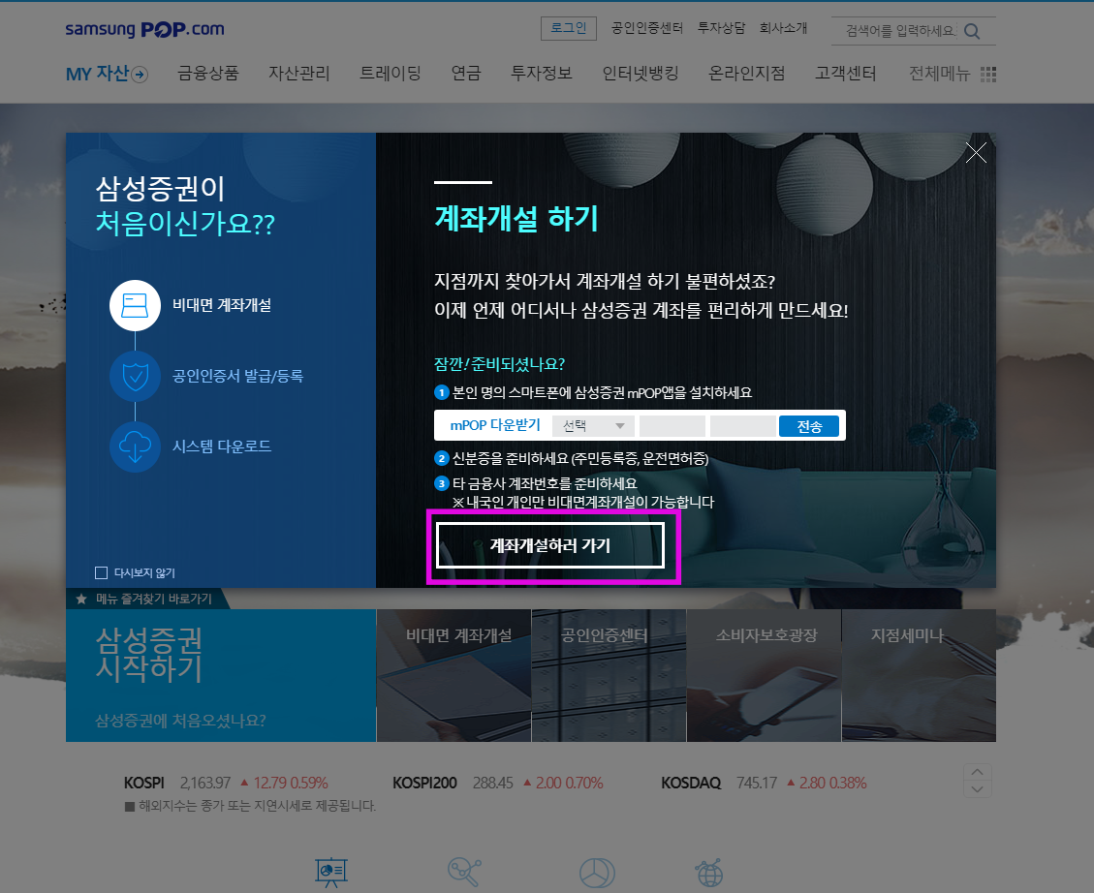Open the 선택 carrier dropdown
This screenshot has height=893, width=1094.
(593, 426)
